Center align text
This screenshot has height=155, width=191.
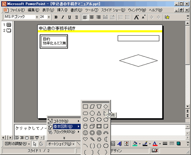point(91,17)
